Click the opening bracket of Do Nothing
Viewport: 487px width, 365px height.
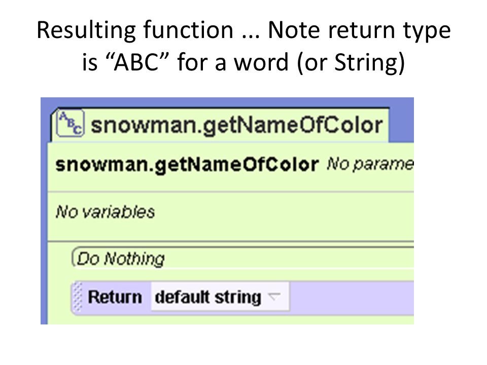tap(74, 258)
